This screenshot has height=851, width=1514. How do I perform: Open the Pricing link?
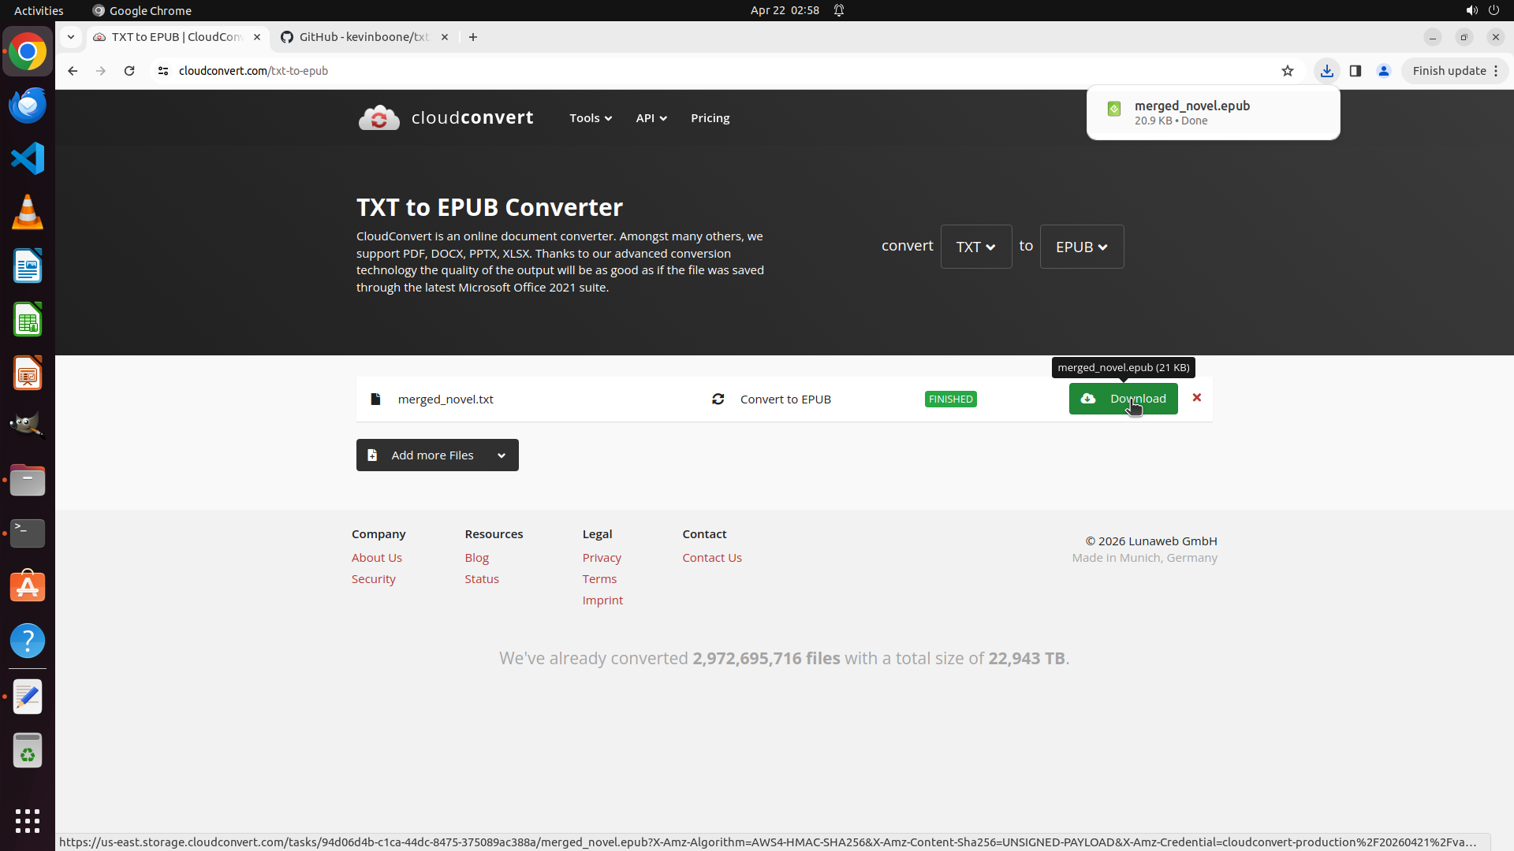pyautogui.click(x=710, y=118)
